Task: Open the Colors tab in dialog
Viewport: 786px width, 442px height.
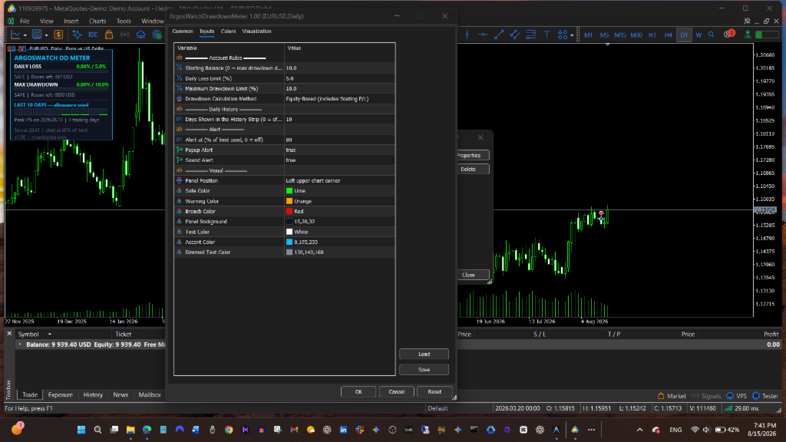Action: (x=228, y=31)
